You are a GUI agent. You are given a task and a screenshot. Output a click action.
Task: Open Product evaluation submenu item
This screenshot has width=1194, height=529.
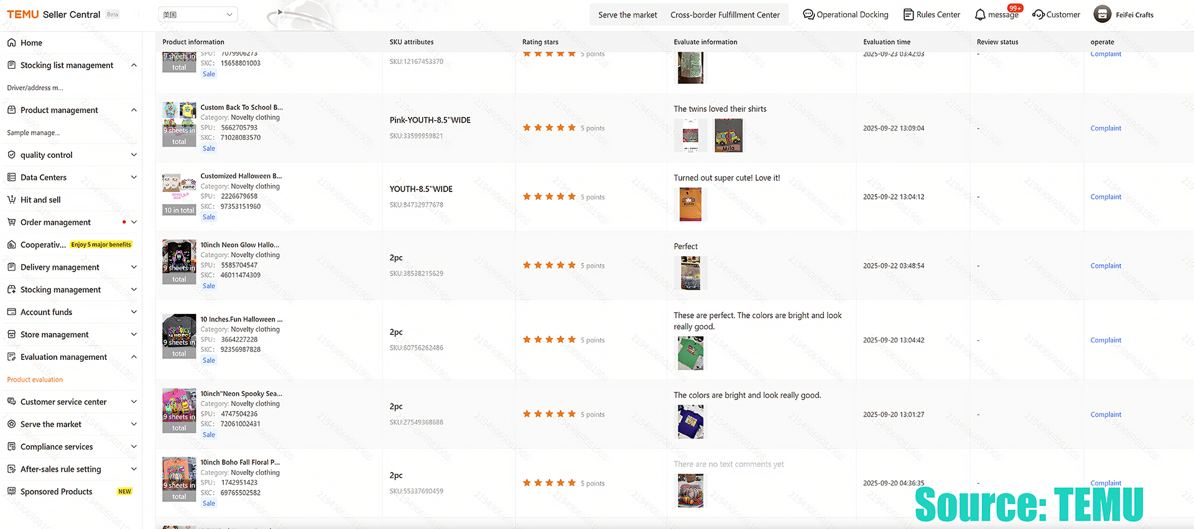[x=35, y=380]
